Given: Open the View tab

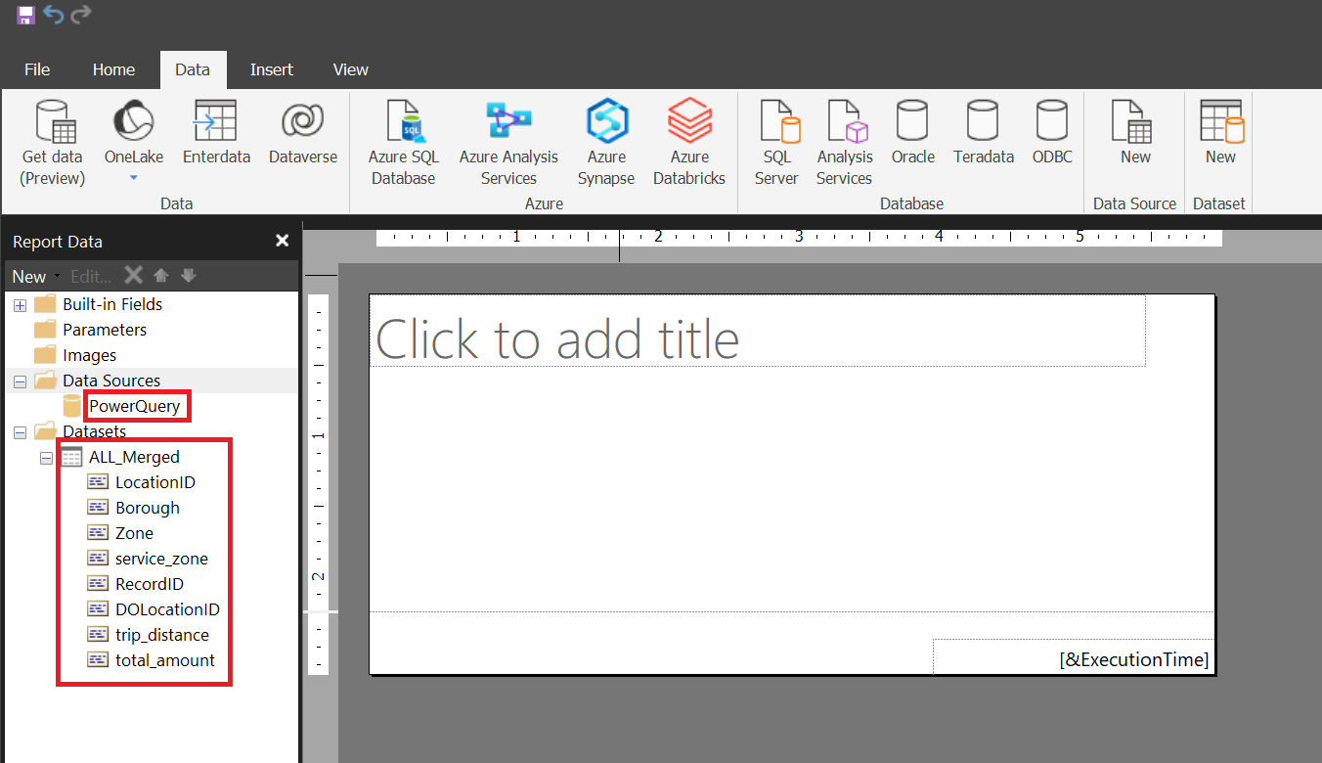Looking at the screenshot, I should [x=350, y=69].
